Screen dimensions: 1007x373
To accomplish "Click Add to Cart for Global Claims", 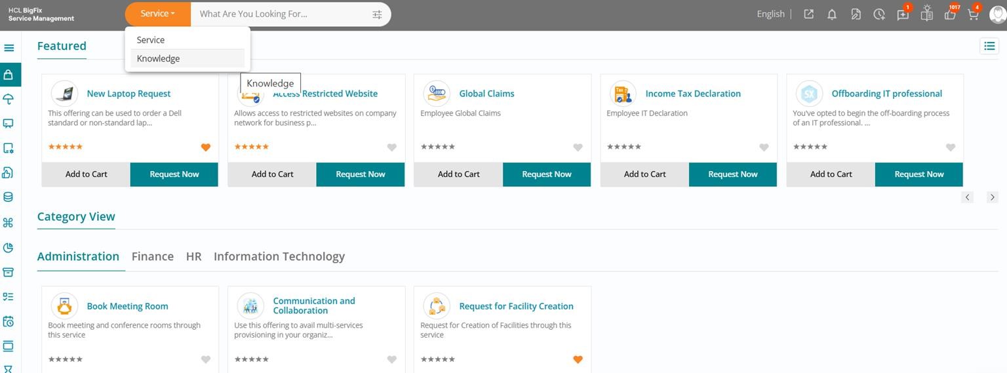I will (x=458, y=174).
